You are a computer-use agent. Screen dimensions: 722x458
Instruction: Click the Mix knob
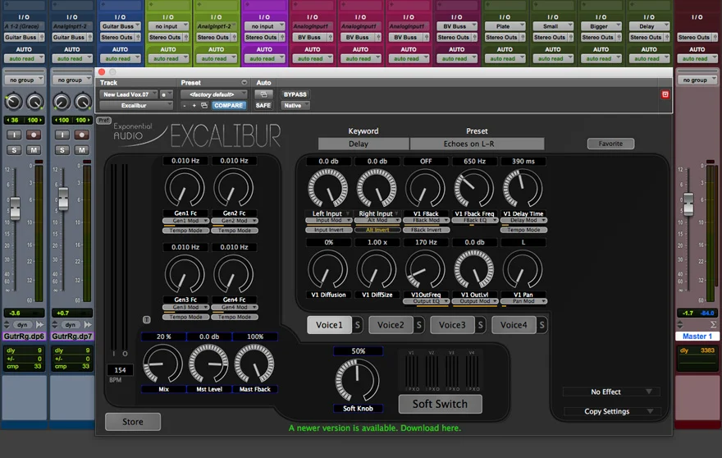pyautogui.click(x=163, y=364)
